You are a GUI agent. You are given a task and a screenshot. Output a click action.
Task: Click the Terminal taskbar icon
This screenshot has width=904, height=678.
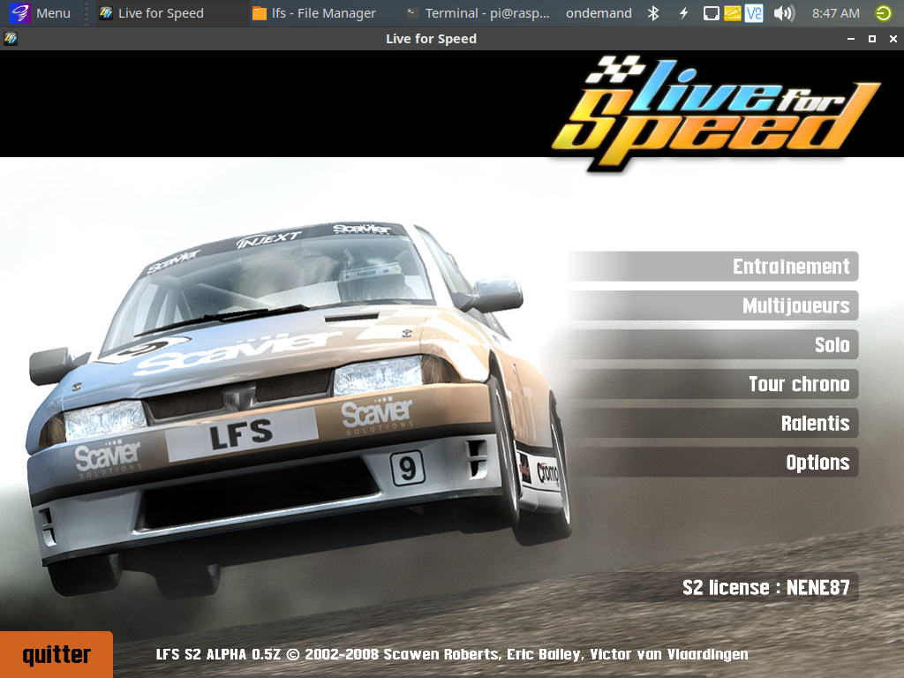(411, 12)
